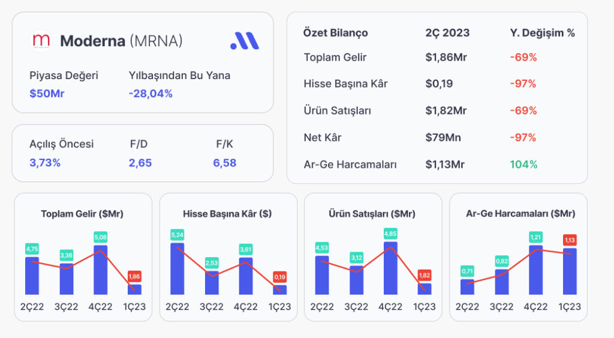
Task: Click the Hisse Başına Kâr ($) chart title
Action: point(227,213)
